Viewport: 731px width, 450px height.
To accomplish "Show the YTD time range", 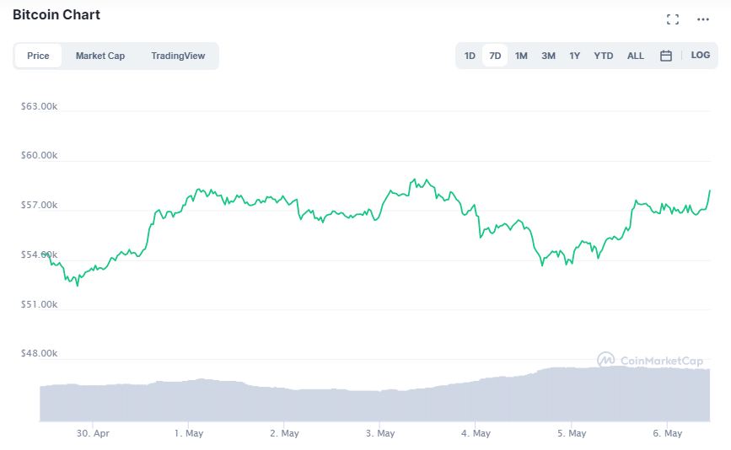I will pos(603,56).
